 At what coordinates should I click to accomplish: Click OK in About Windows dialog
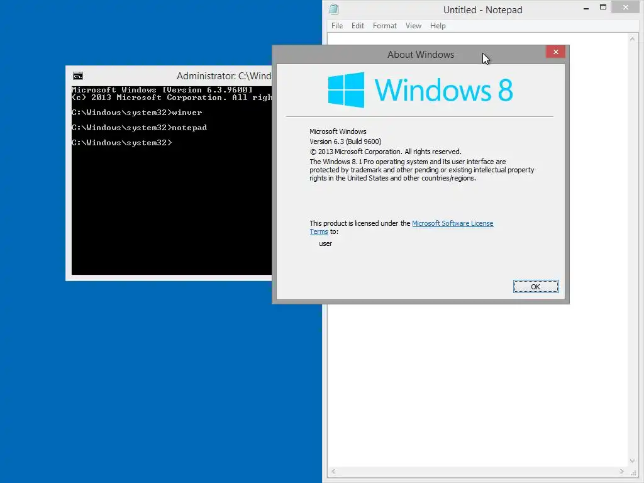coord(536,287)
